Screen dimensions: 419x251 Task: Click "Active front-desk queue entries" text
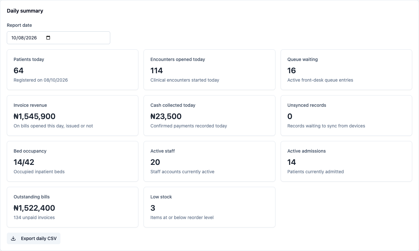(x=320, y=80)
